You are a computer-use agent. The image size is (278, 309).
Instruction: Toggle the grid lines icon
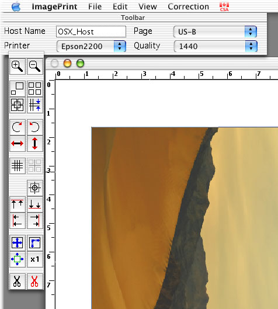(x=18, y=165)
